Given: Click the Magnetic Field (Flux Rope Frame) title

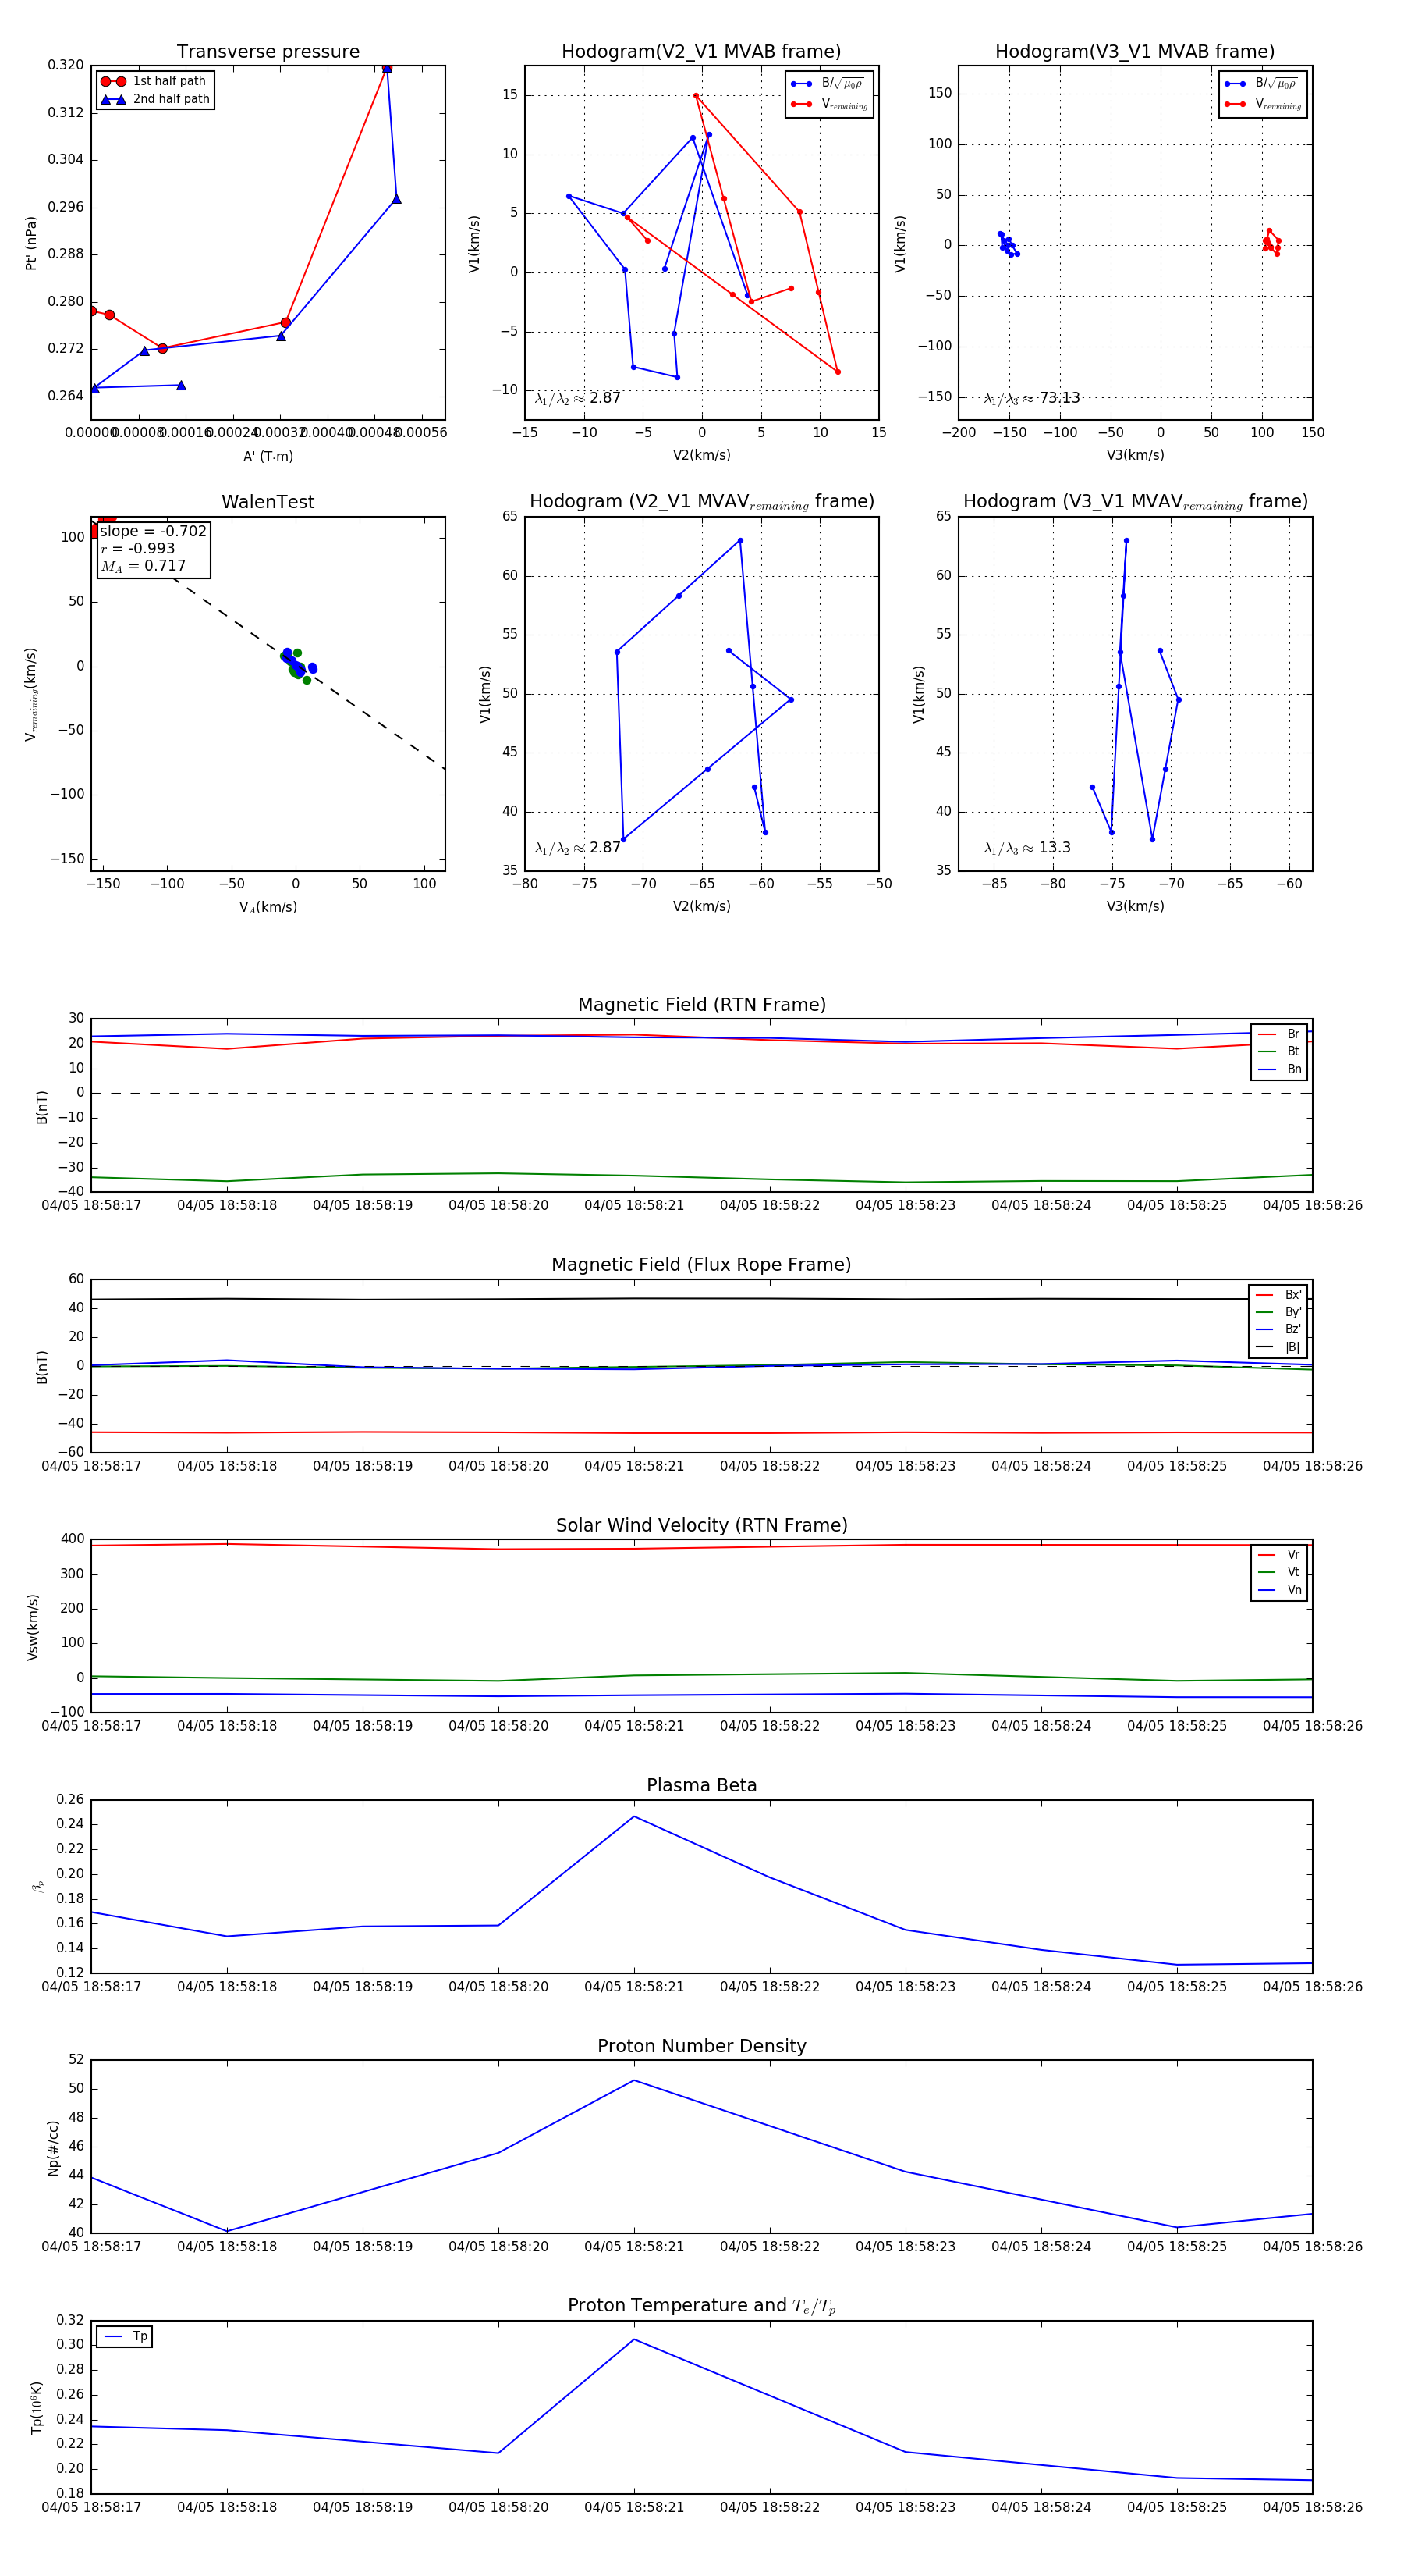Looking at the screenshot, I should (x=701, y=1265).
